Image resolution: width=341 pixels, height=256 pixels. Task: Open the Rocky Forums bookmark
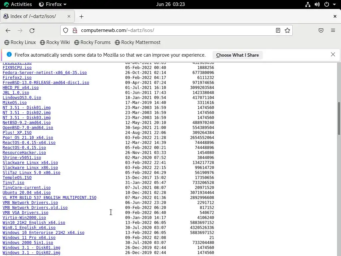[x=93, y=42]
